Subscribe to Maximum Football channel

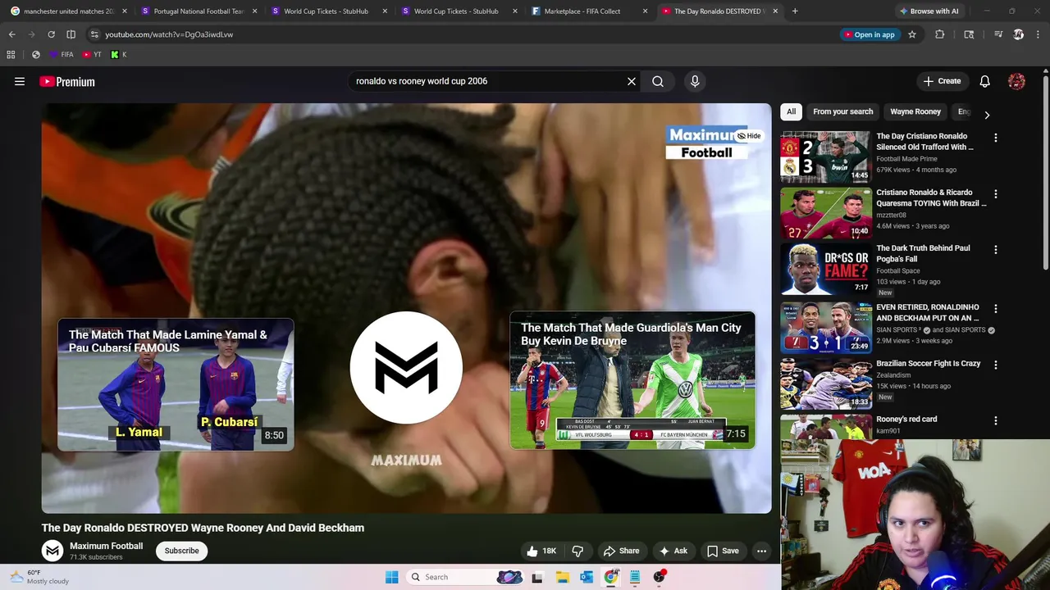pos(181,551)
